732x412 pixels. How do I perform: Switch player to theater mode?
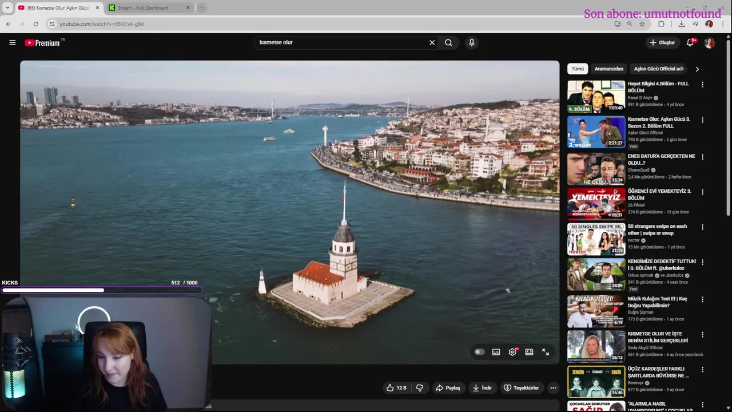529,352
